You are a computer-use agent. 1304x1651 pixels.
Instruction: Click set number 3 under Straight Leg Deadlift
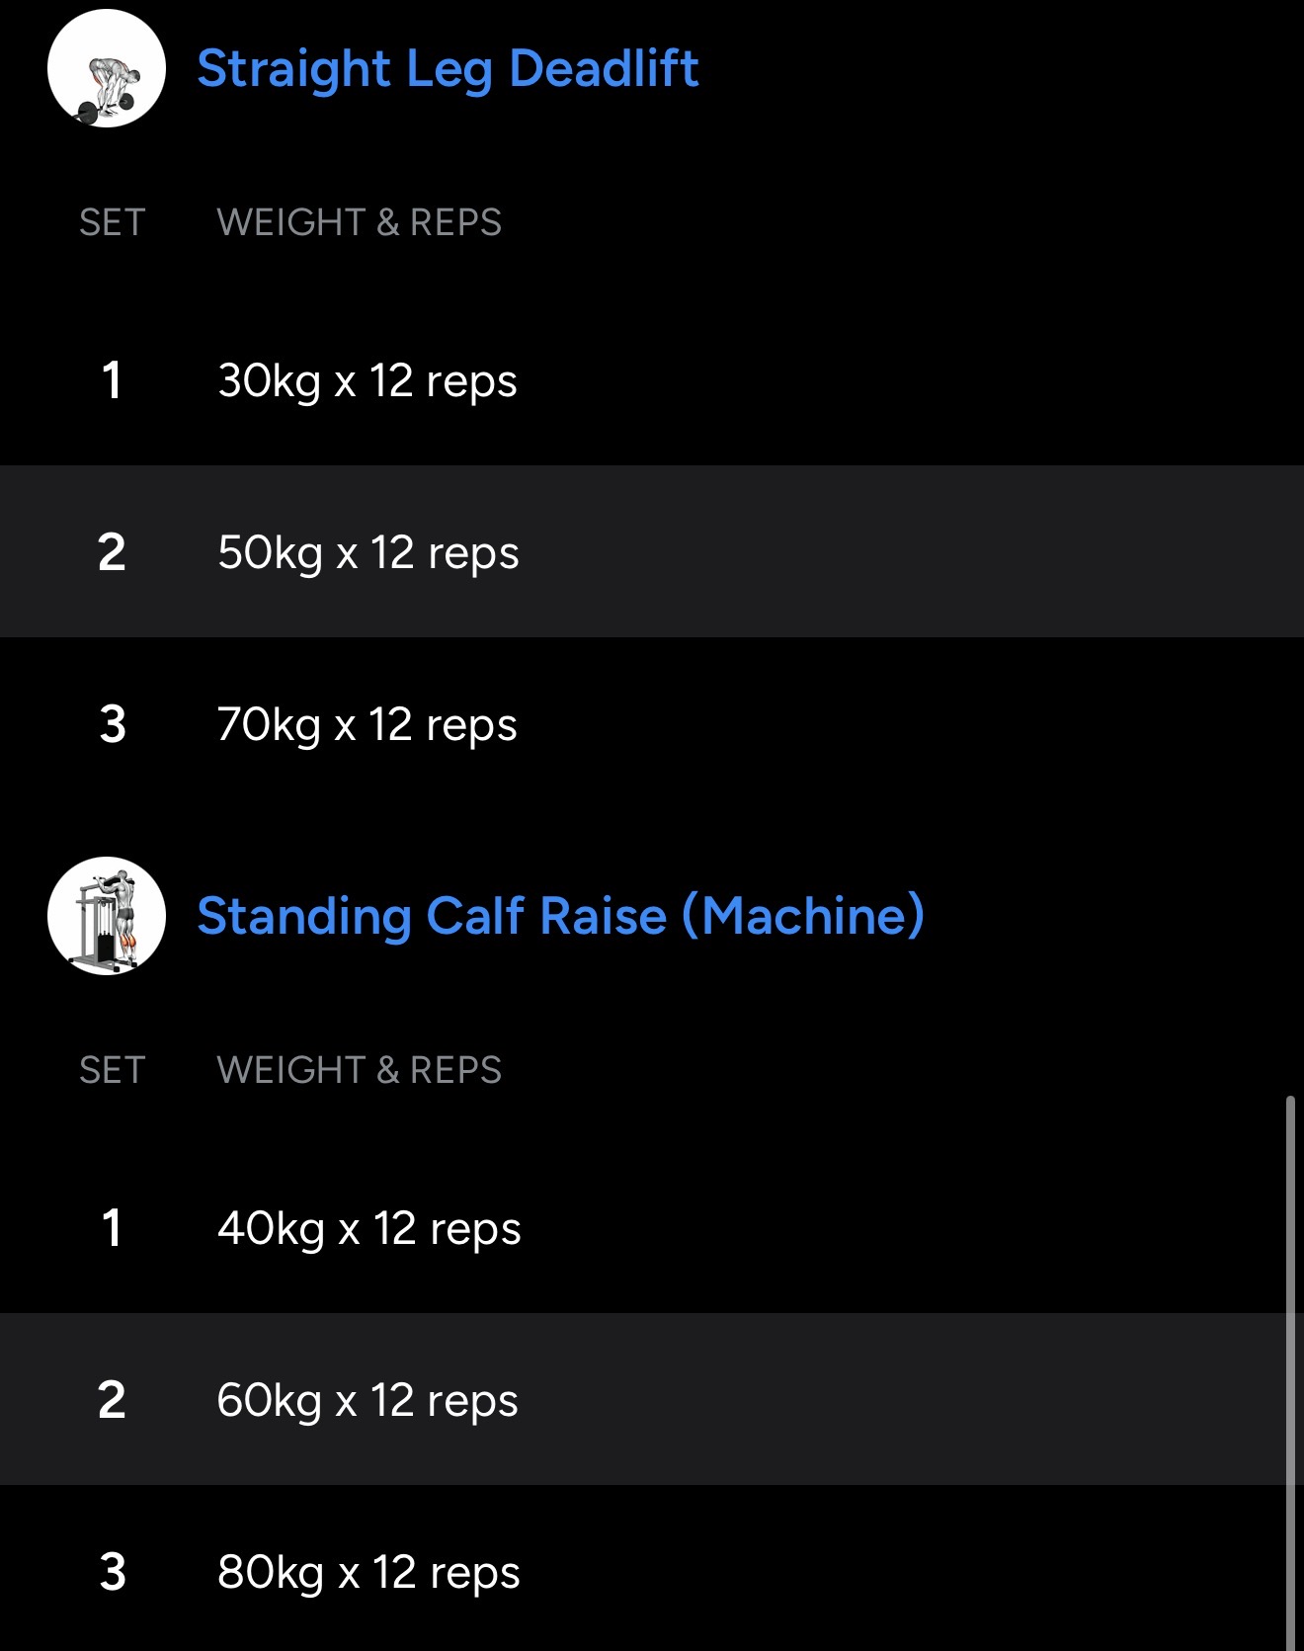(x=113, y=724)
